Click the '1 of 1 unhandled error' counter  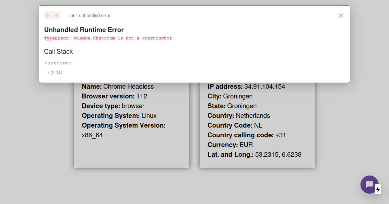(88, 16)
